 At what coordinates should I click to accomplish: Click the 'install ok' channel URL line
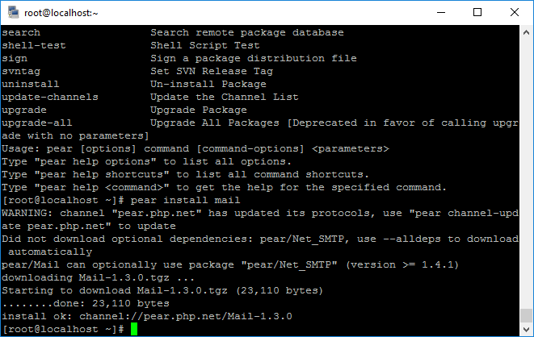(147, 316)
